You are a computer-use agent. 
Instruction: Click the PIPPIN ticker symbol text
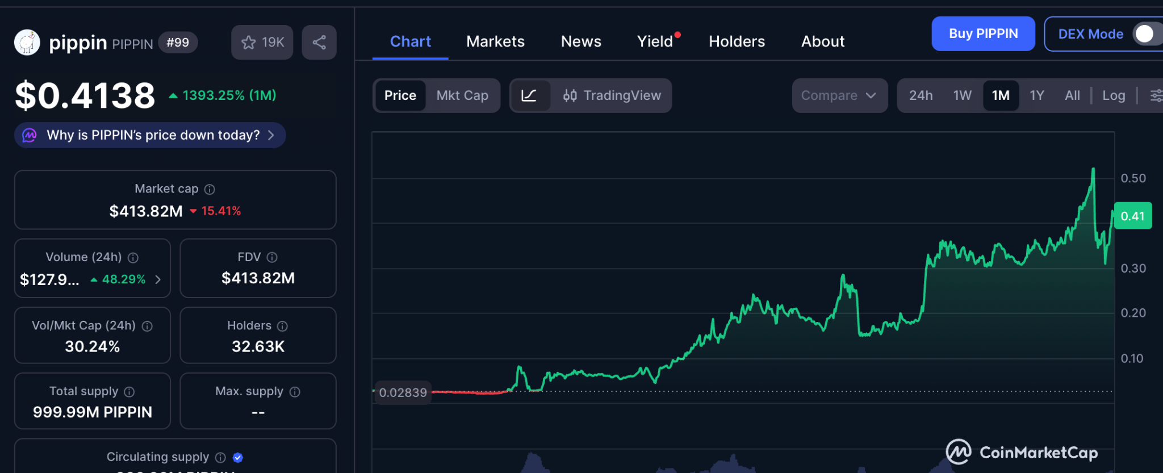[x=133, y=44]
